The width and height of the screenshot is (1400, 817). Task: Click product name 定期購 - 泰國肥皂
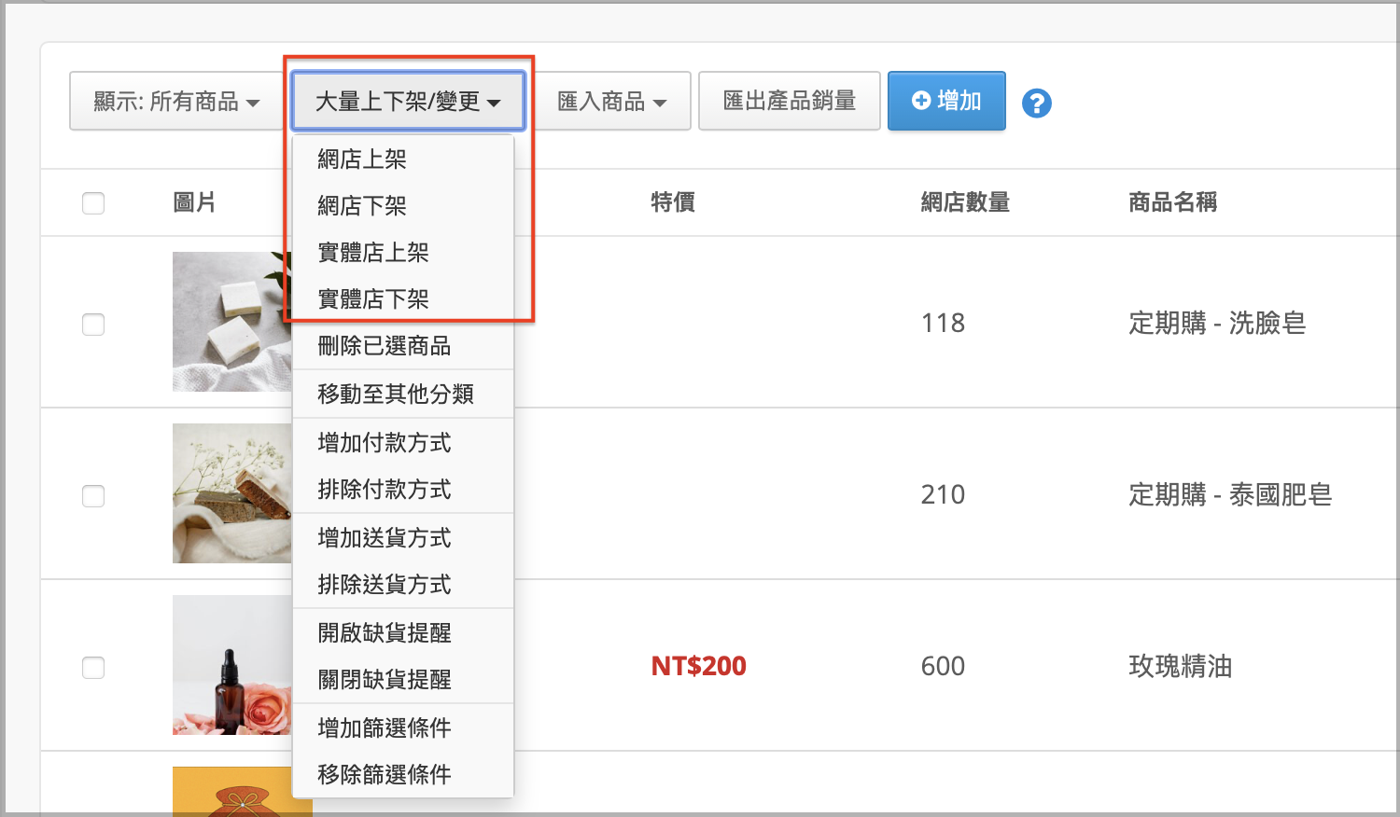[1230, 495]
